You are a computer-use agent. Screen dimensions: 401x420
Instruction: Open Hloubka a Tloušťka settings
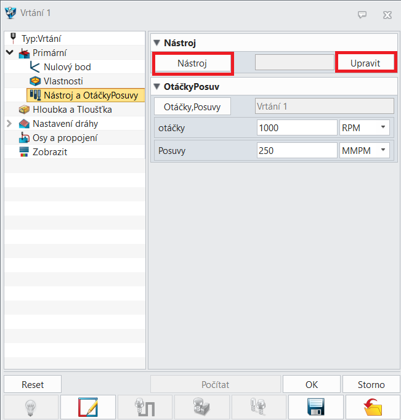72,110
